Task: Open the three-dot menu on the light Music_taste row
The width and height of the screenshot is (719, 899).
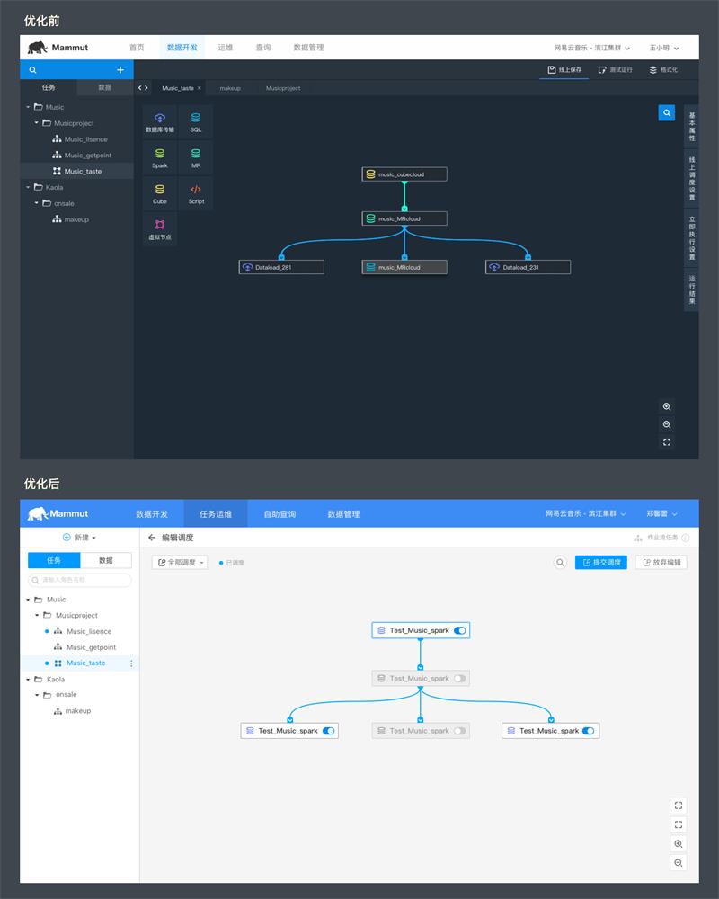Action: pyautogui.click(x=131, y=663)
